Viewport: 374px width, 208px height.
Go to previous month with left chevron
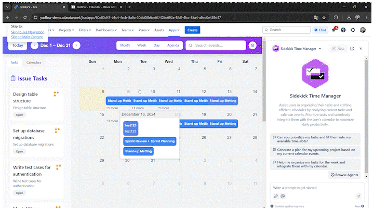point(34,45)
